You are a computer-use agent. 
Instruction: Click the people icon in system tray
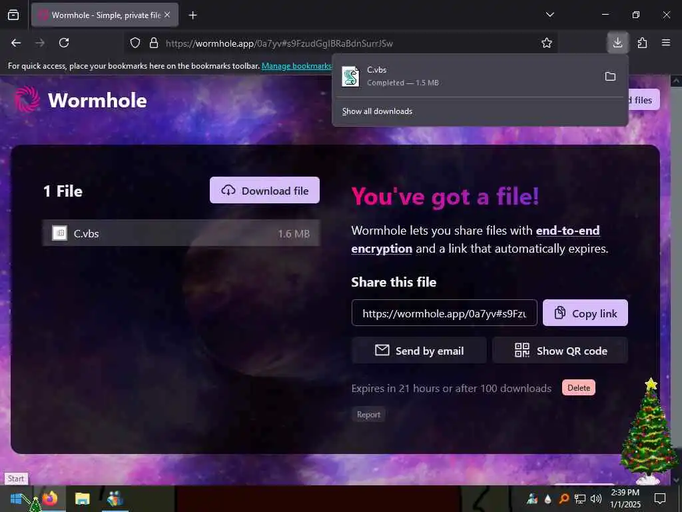(x=532, y=499)
